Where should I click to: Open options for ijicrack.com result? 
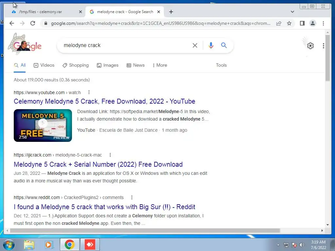pyautogui.click(x=110, y=155)
